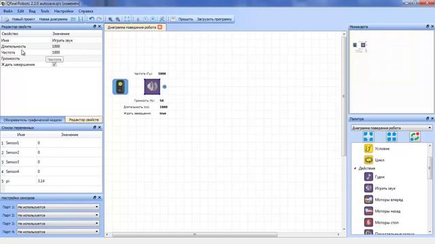Click the collapse-all palette icon
435x244 pixels.
391,137
